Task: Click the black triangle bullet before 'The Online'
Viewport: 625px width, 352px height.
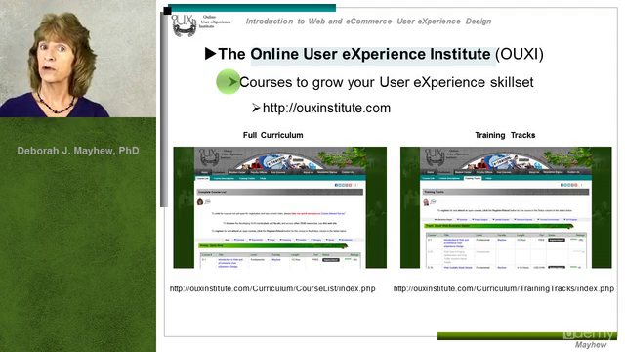Action: coord(210,54)
